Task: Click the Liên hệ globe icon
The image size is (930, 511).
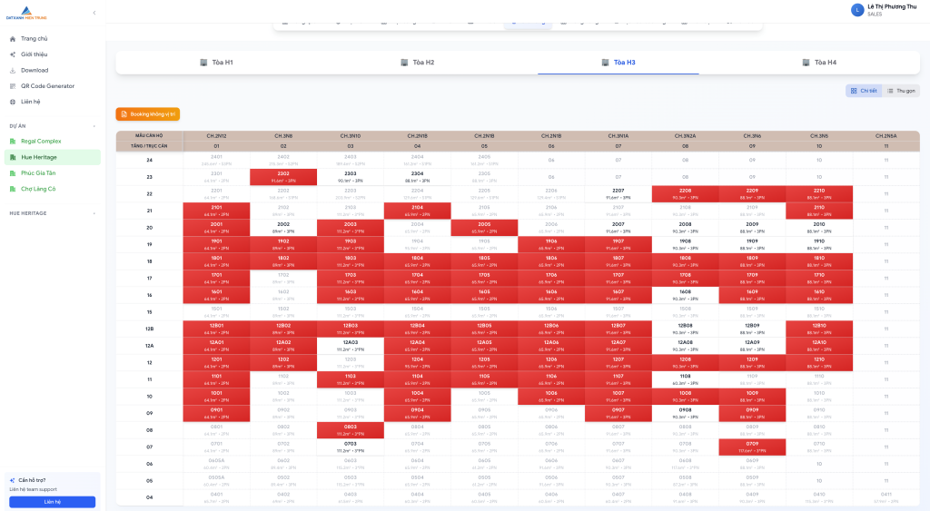Action: [x=13, y=102]
